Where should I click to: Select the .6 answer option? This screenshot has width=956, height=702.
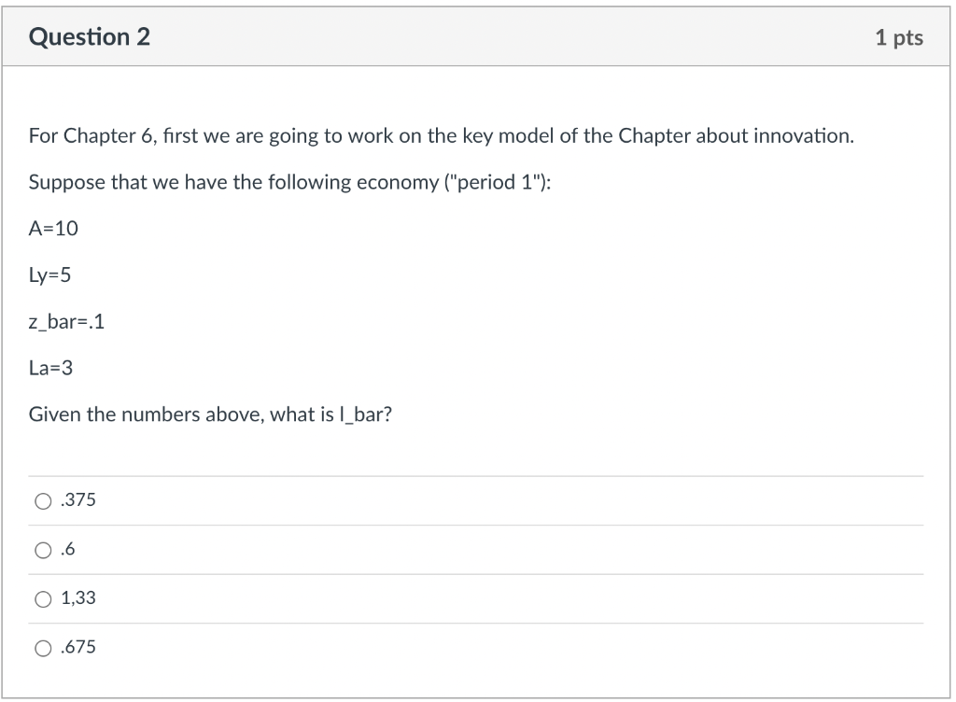pos(43,550)
